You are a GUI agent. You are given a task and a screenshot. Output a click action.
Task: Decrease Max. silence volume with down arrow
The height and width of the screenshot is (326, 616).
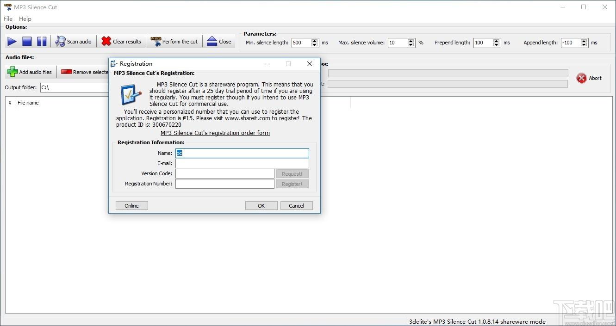coord(411,45)
